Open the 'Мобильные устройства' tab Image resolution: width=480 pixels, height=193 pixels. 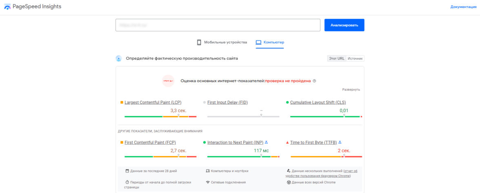(x=222, y=42)
